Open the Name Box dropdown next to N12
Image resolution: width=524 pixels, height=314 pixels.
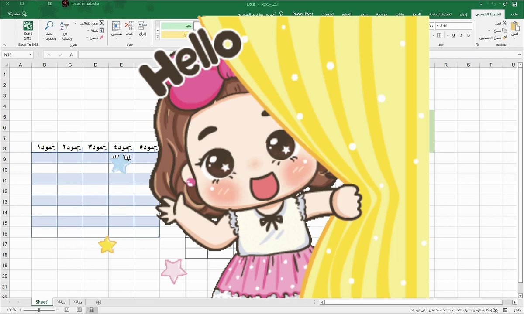(x=31, y=55)
